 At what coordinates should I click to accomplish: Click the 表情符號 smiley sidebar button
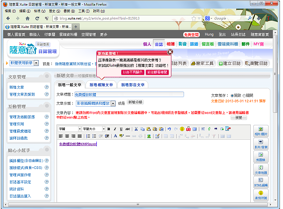point(261,195)
